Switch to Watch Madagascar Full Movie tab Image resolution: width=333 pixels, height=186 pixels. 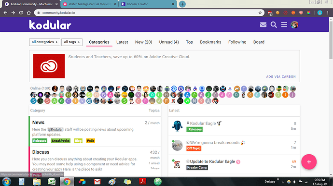click(89, 4)
